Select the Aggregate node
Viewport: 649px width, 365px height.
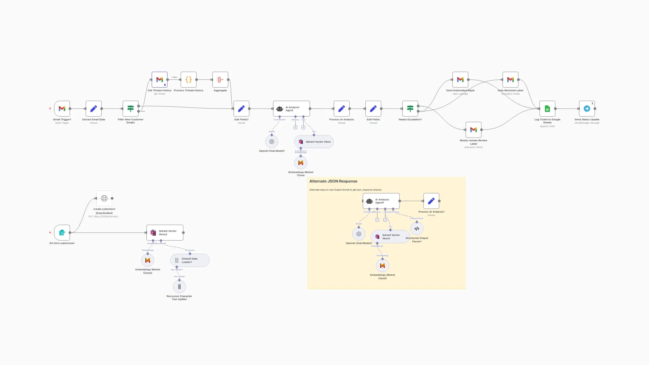(220, 79)
